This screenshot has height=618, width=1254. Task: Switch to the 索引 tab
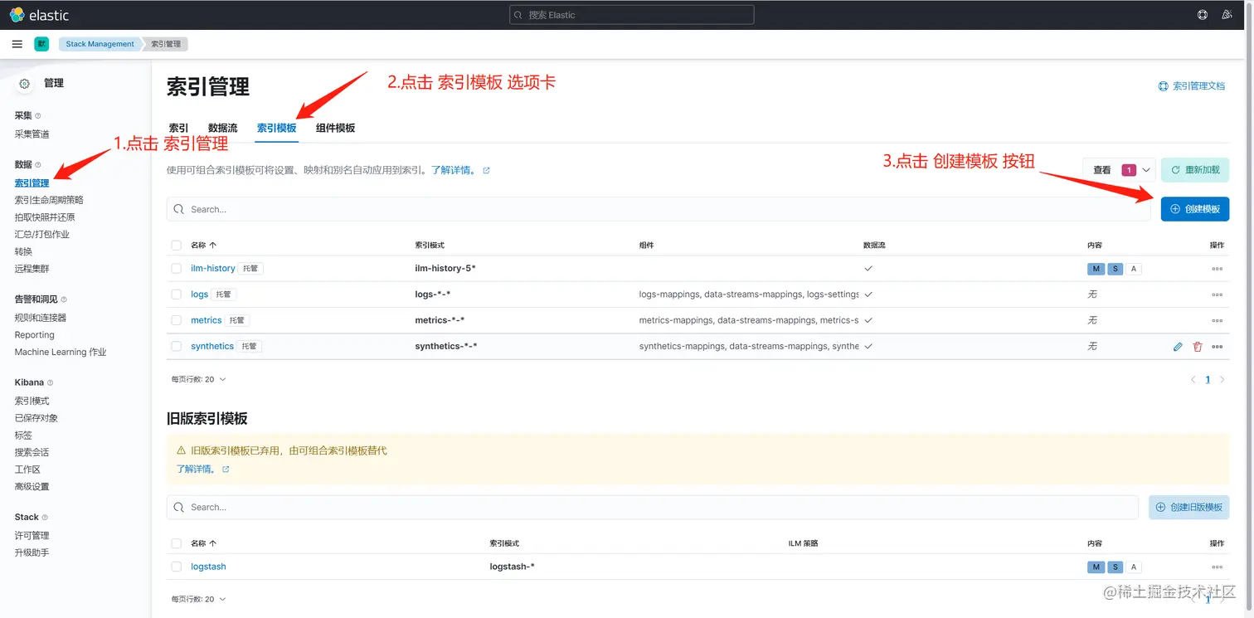coord(178,128)
